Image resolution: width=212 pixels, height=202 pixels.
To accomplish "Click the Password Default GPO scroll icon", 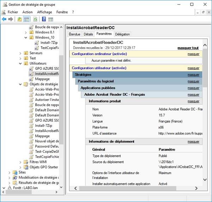I will click(31, 146).
